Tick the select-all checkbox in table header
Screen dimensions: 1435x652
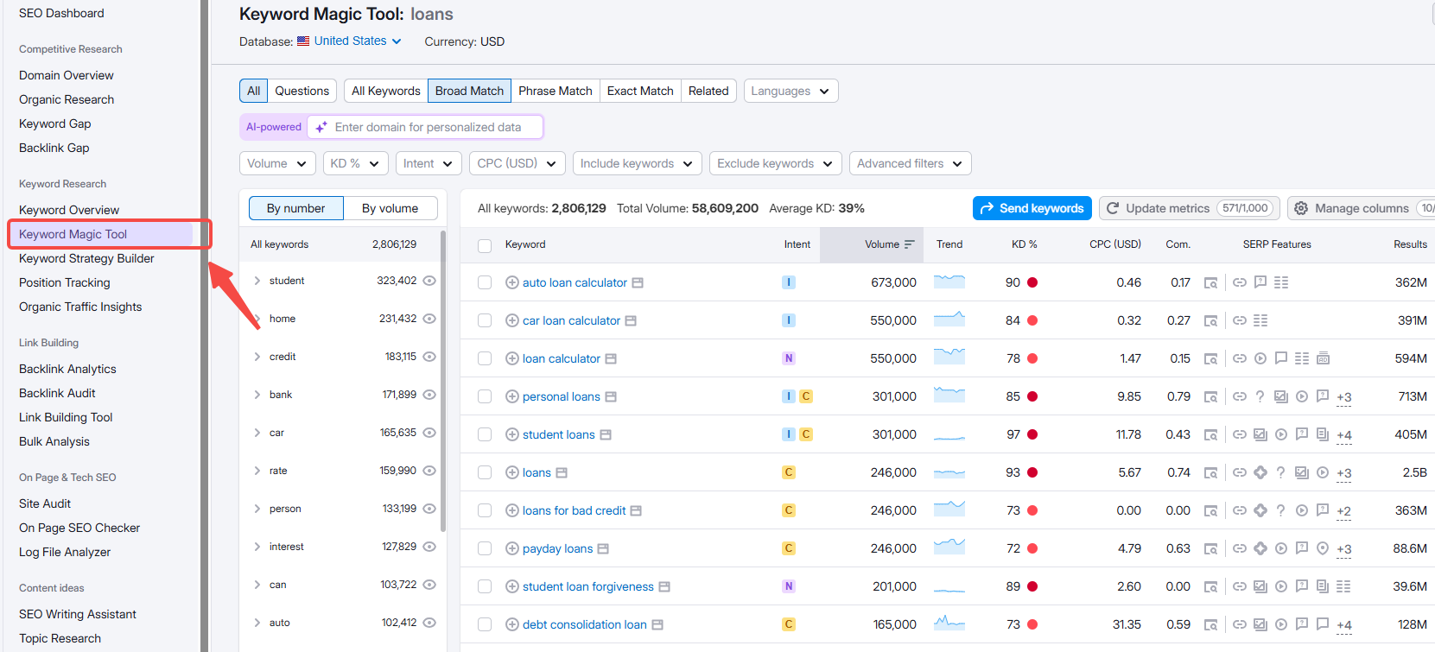(x=485, y=245)
